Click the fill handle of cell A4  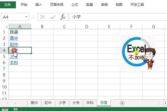31,53
